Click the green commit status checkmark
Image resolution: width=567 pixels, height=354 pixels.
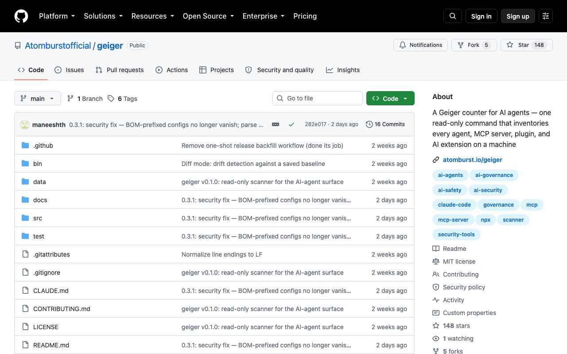[291, 124]
